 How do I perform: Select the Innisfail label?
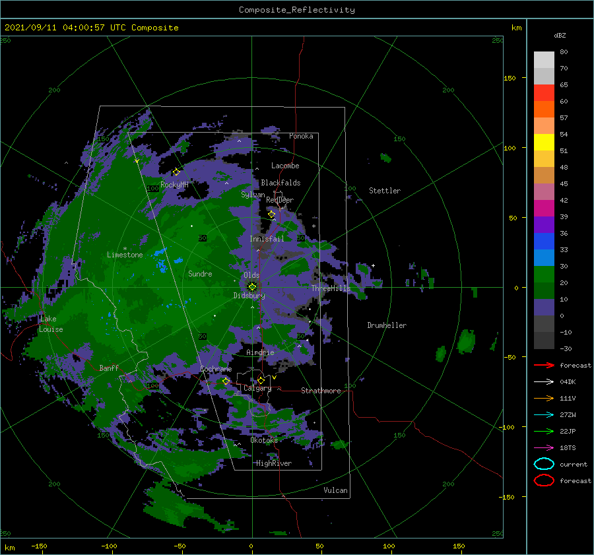[x=267, y=239]
